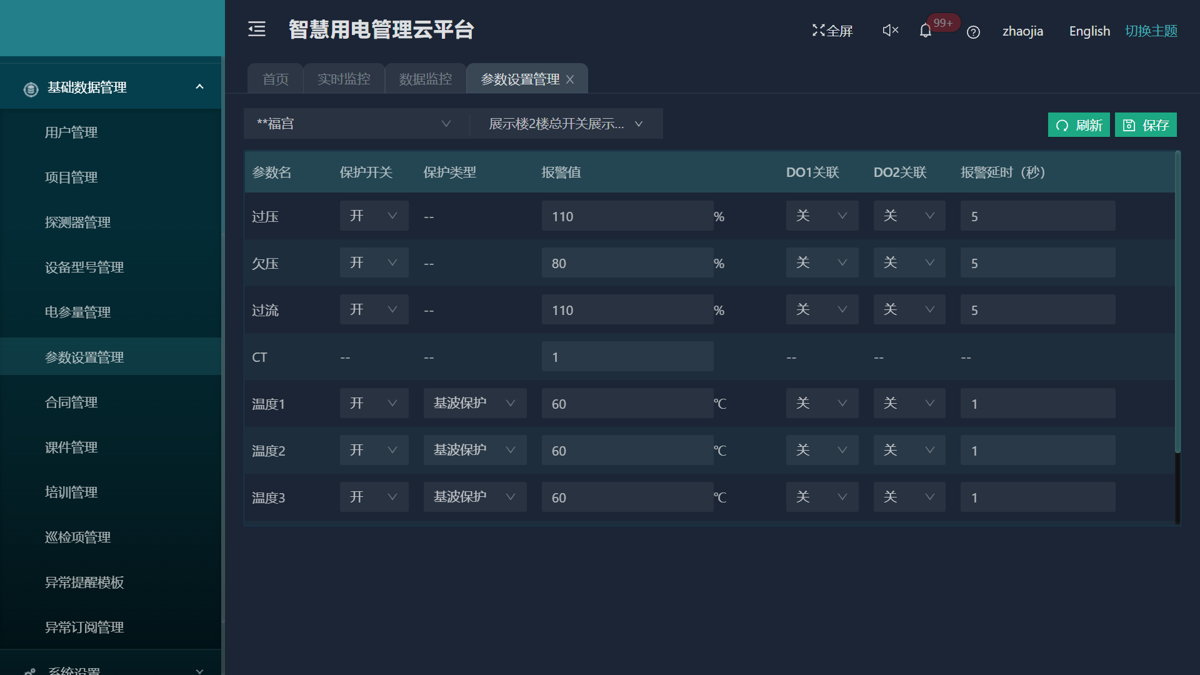Viewport: 1200px width, 675px height.
Task: Click the 基础数据管理 database icon
Action: click(x=31, y=89)
